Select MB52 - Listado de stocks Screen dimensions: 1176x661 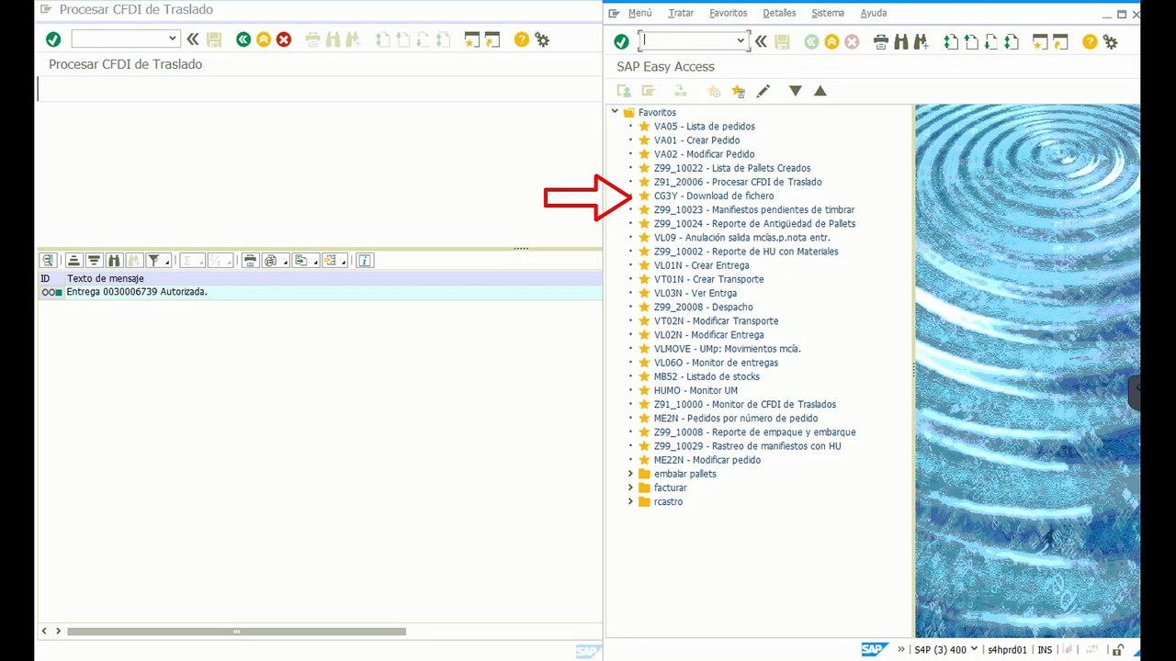click(x=707, y=376)
